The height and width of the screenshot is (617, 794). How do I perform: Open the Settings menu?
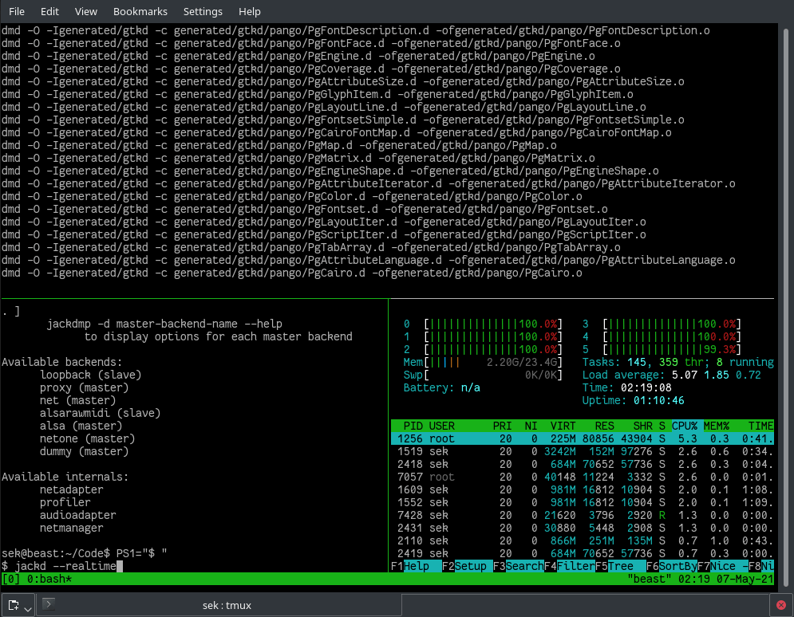(203, 11)
